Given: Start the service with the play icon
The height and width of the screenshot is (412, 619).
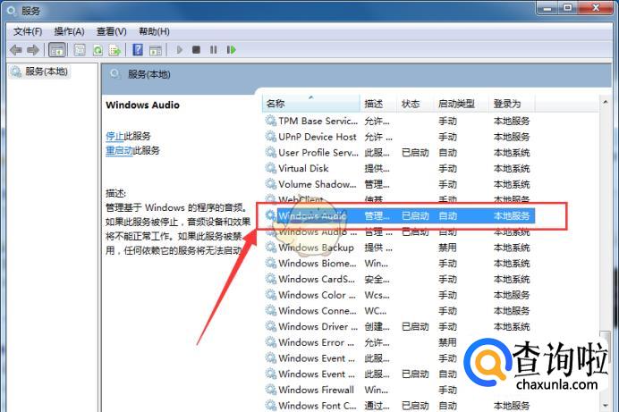Looking at the screenshot, I should click(x=180, y=50).
